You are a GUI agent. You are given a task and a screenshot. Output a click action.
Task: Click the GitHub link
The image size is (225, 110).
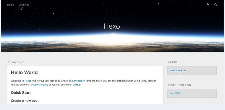coord(77,85)
